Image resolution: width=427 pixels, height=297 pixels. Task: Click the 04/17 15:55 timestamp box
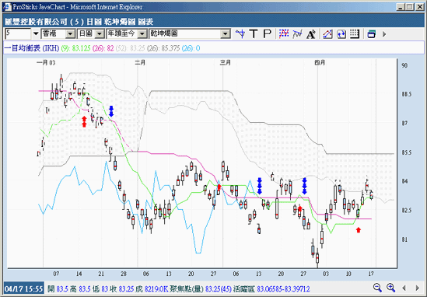(23, 288)
